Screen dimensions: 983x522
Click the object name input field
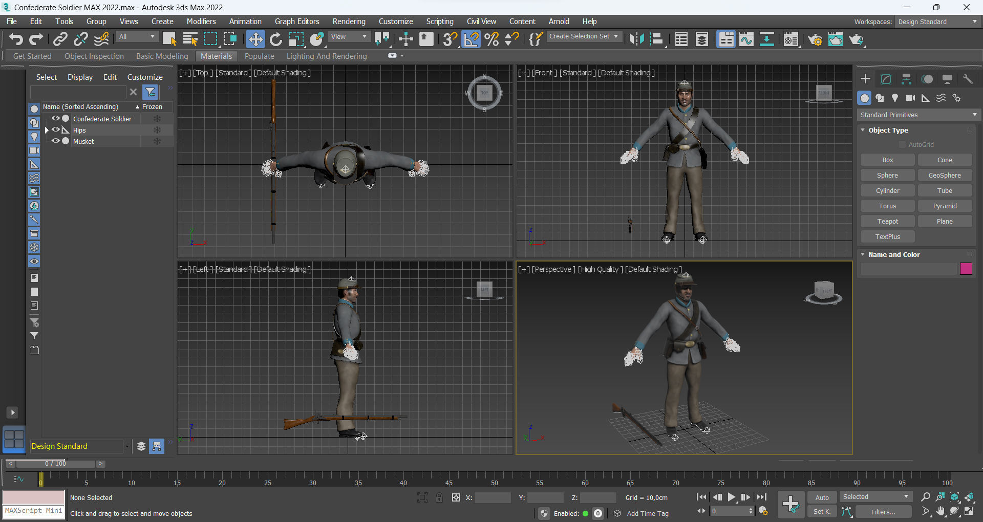(908, 269)
